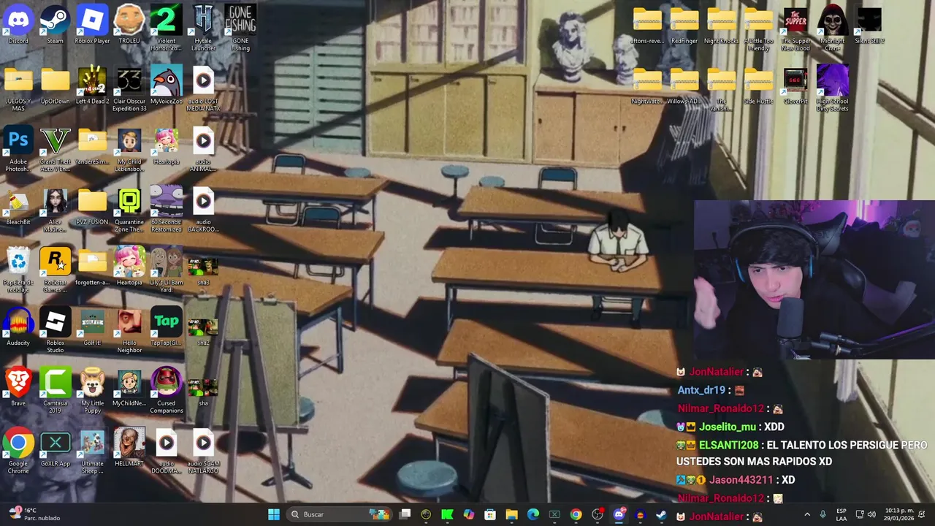Select the High School Dirty Secrets icon
This screenshot has height=526, width=935.
tap(833, 89)
